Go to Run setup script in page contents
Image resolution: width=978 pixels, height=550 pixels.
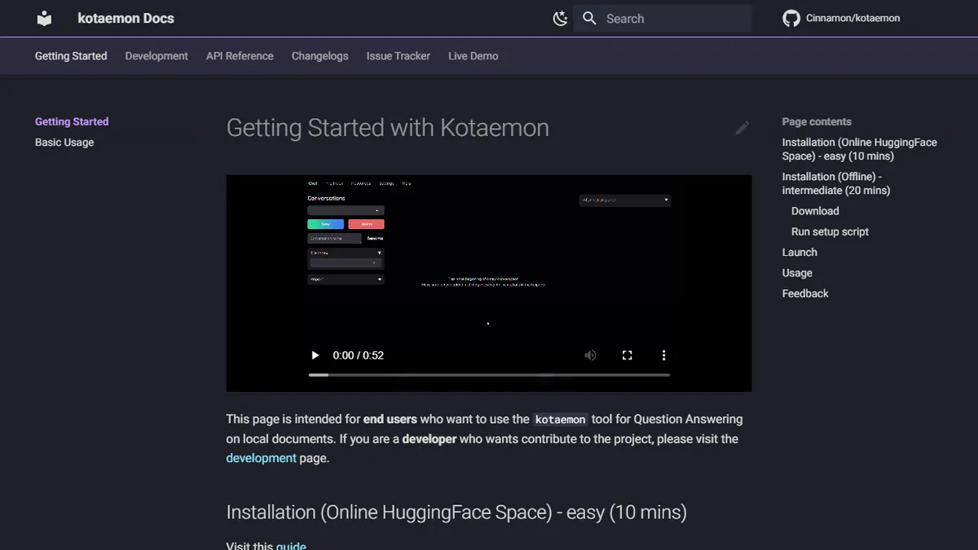pos(830,231)
